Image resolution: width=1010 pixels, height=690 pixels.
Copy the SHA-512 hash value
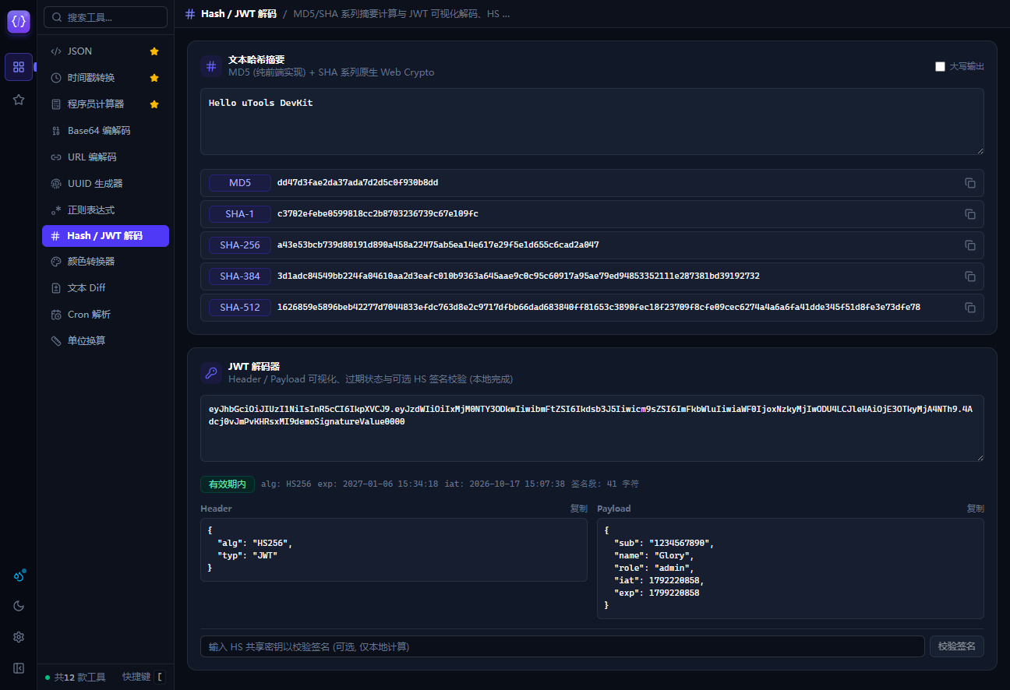click(970, 308)
